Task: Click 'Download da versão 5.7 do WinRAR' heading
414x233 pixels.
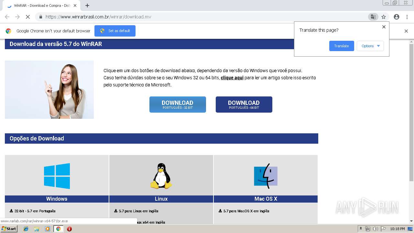Action: tap(56, 44)
